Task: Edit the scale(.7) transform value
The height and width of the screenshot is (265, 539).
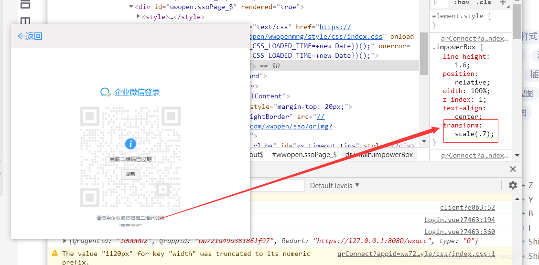Action: [472, 134]
